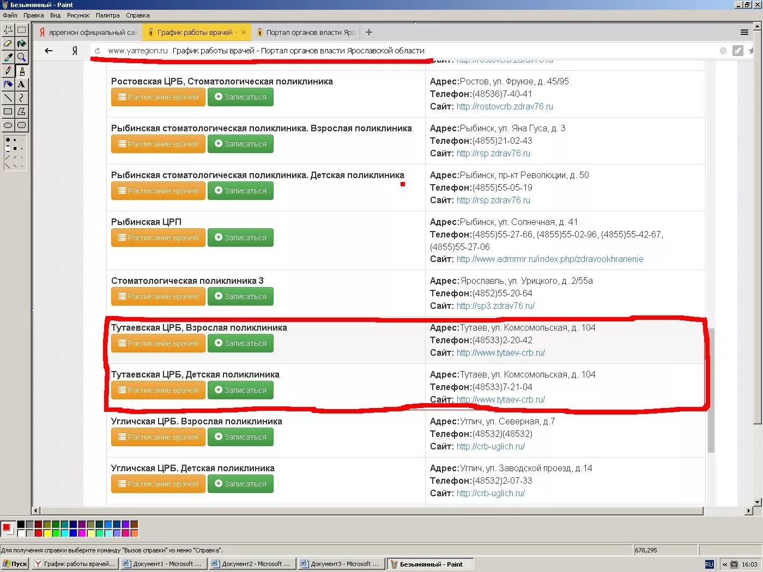This screenshot has width=763, height=572.
Task: Click Записаться for Угличская ЦРБ Детская поликлиника
Action: pos(240,484)
